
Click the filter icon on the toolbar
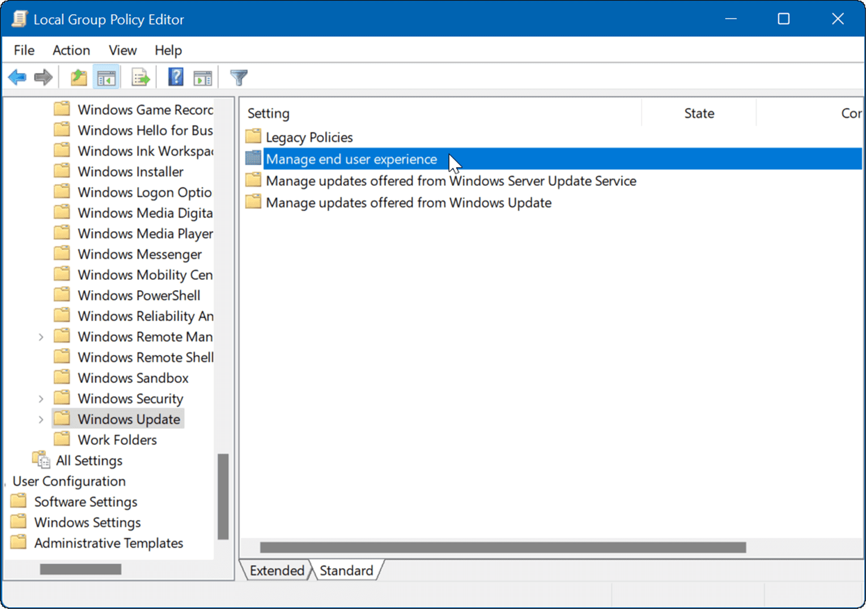pyautogui.click(x=239, y=76)
